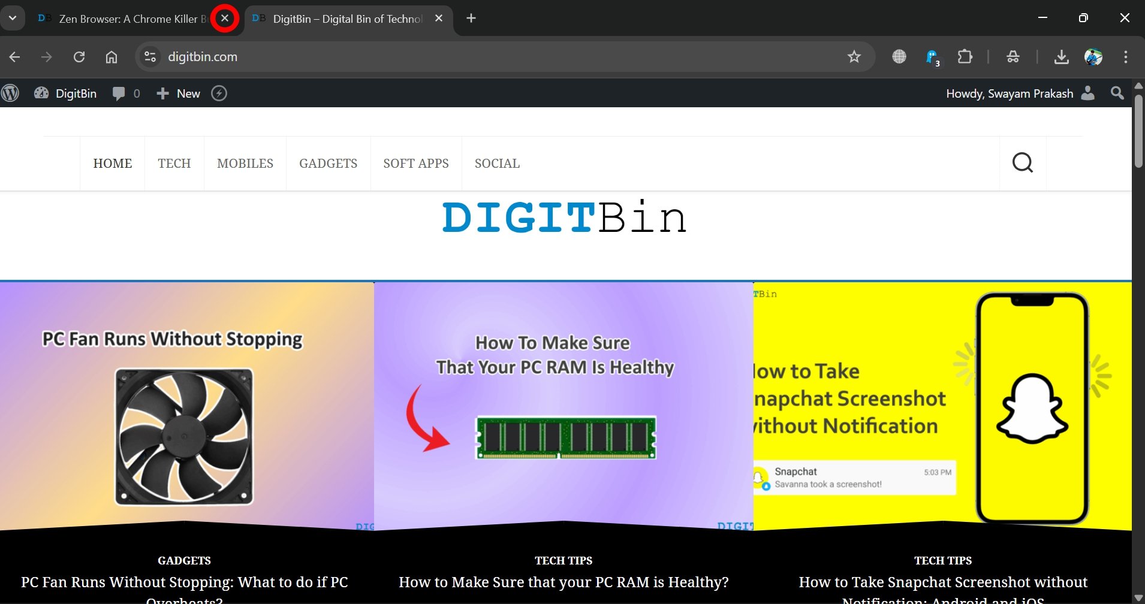The image size is (1145, 604).
Task: Click GADGETS category label under fan article
Action: (184, 561)
